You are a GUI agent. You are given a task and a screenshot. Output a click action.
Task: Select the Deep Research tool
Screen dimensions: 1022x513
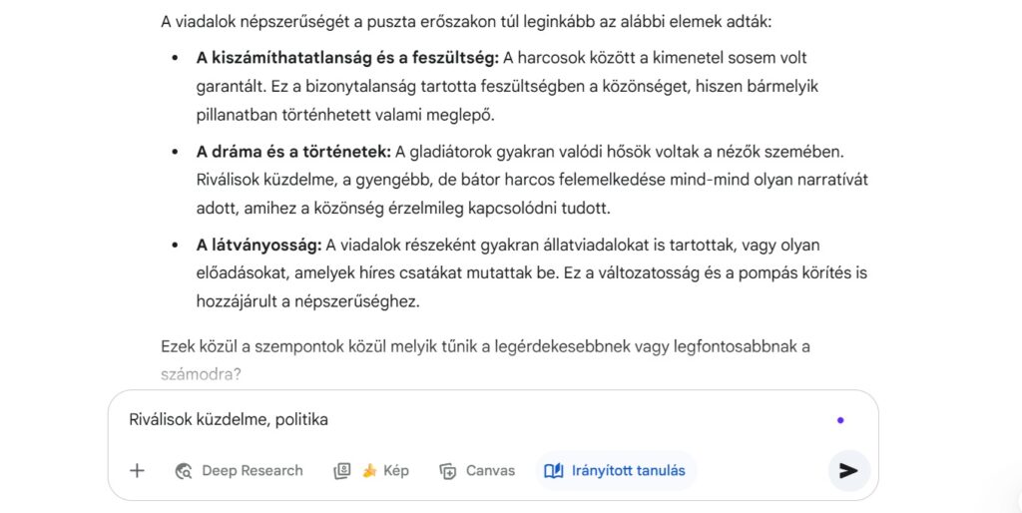(239, 471)
